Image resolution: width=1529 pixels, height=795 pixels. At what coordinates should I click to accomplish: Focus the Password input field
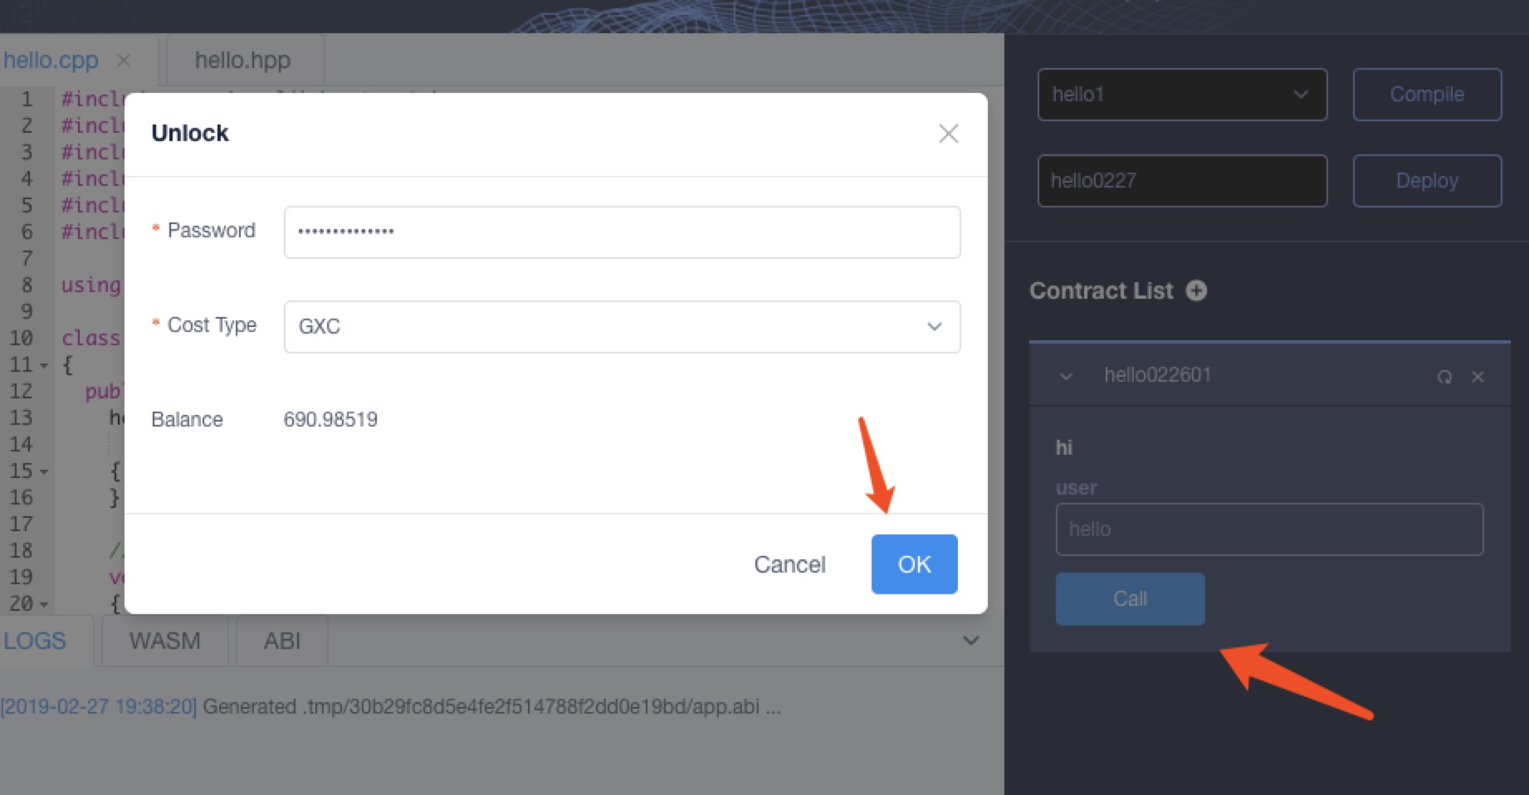pos(622,232)
